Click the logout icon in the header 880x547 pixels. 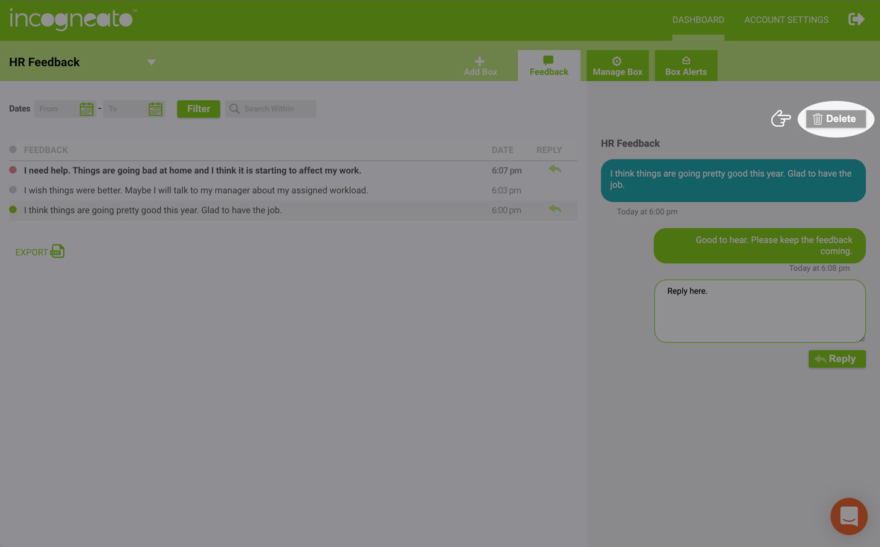coord(856,19)
